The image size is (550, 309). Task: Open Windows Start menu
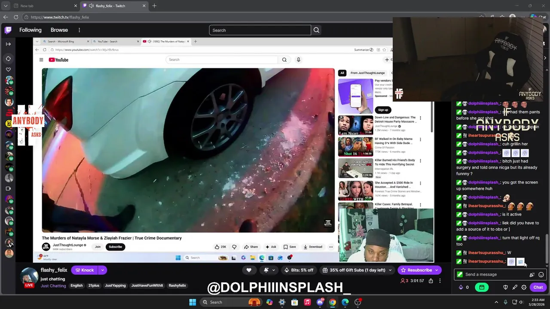[192, 302]
